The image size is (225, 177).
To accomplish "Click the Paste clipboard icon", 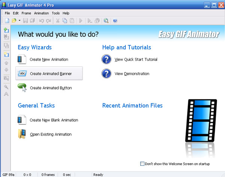I will point(72,21).
